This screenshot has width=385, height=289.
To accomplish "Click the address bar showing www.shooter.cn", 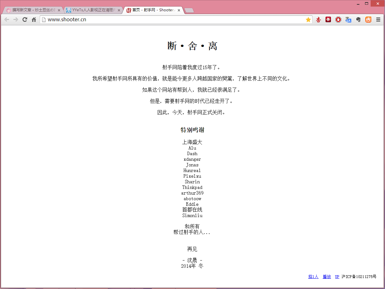I will click(175, 20).
